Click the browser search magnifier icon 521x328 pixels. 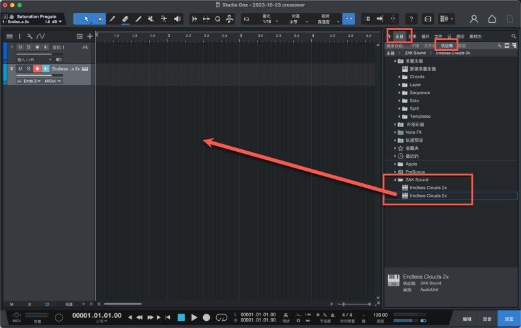pos(514,37)
